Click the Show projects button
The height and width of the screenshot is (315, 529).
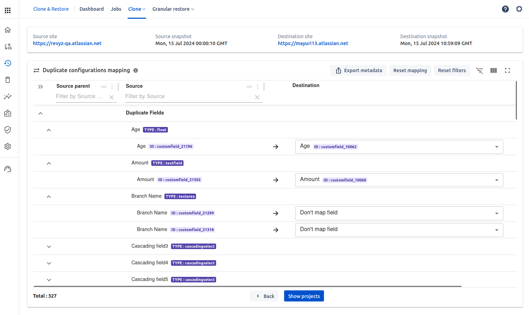tap(304, 296)
